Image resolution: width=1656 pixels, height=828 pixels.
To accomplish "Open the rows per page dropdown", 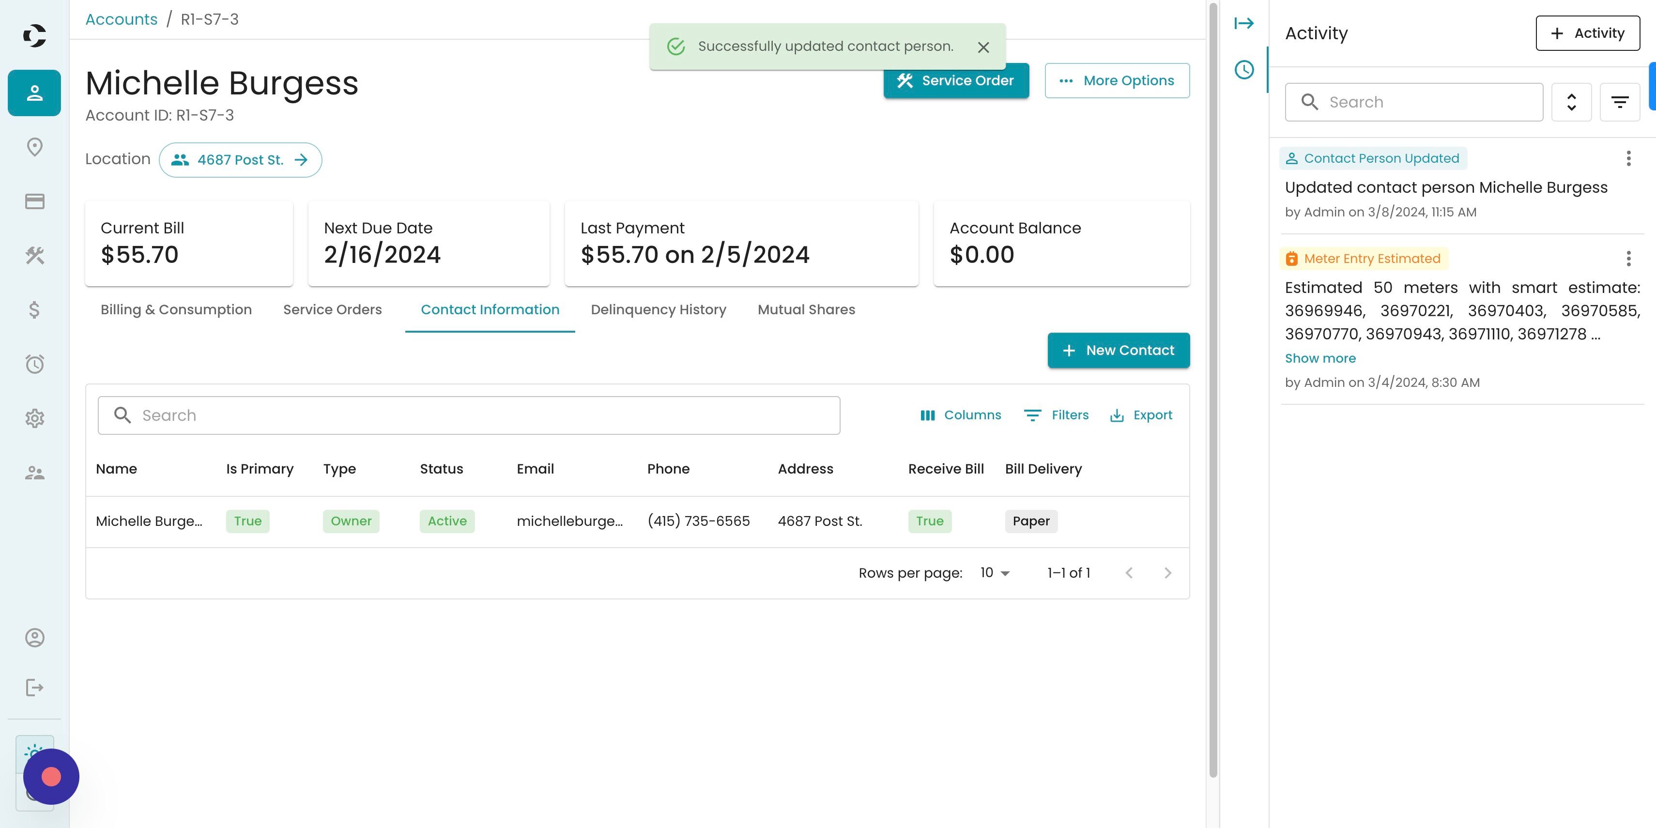I will (995, 573).
